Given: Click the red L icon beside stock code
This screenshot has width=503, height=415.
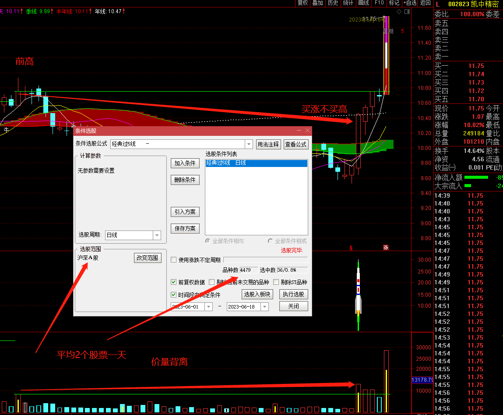Looking at the screenshot, I should pyautogui.click(x=438, y=4).
